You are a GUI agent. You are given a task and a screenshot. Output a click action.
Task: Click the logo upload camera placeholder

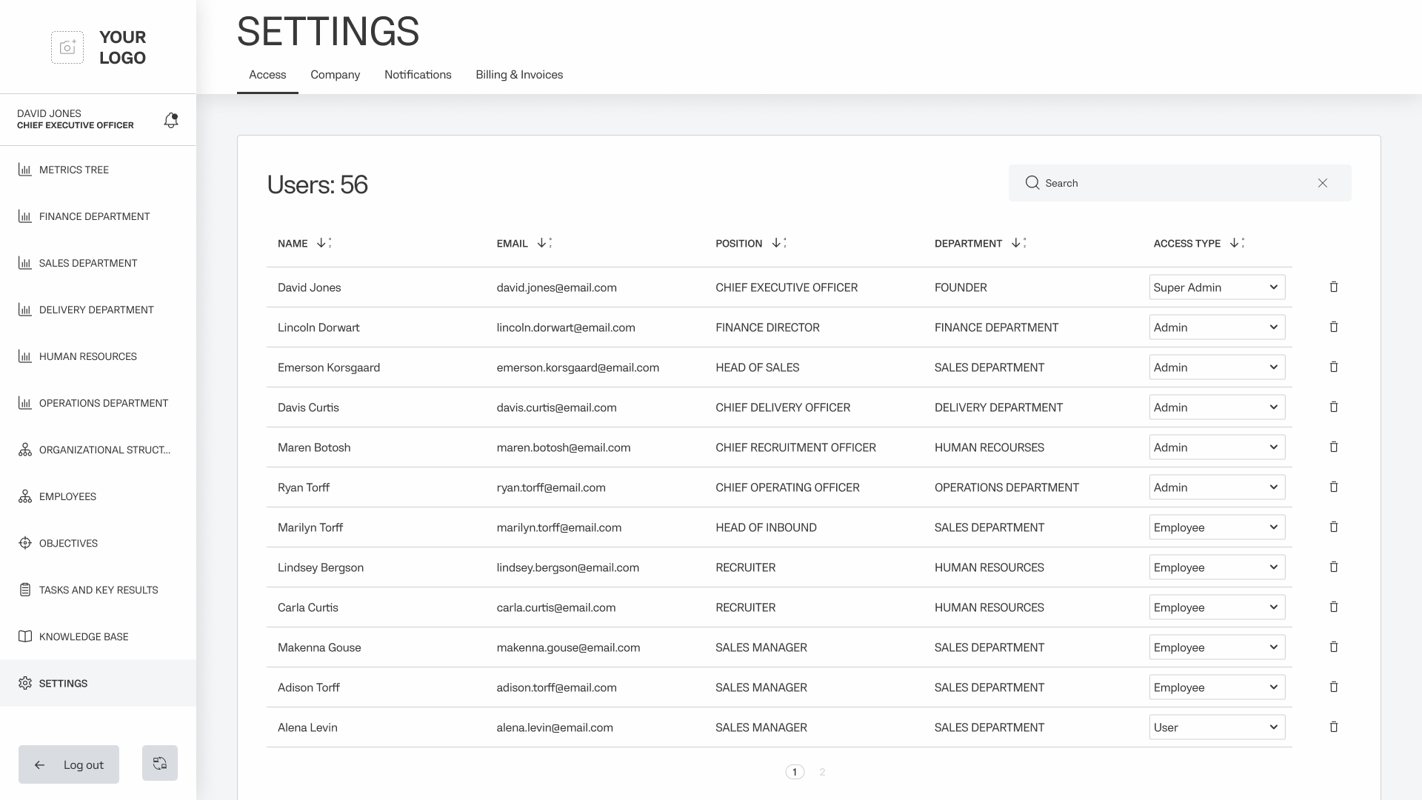tap(67, 47)
